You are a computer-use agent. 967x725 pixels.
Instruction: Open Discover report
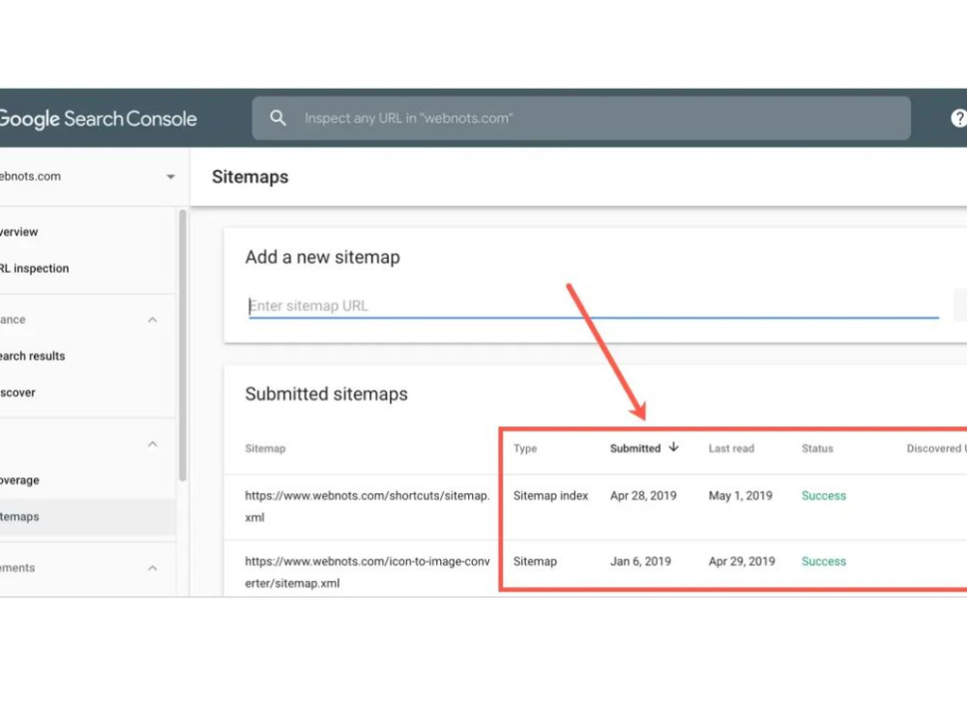coord(17,392)
